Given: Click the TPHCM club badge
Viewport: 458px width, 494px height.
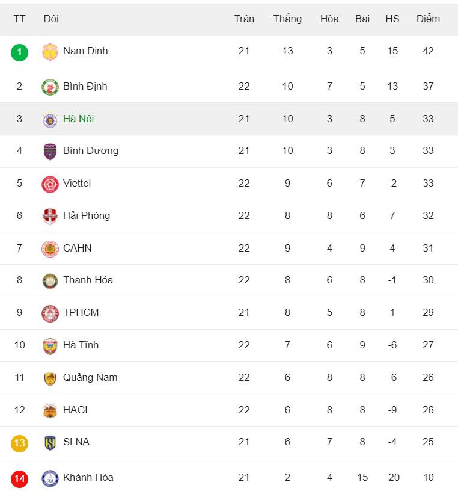Looking at the screenshot, I should (50, 313).
